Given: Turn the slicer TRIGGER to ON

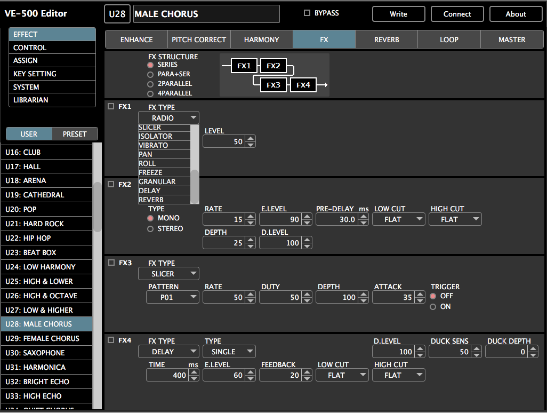Looking at the screenshot, I should click(433, 306).
